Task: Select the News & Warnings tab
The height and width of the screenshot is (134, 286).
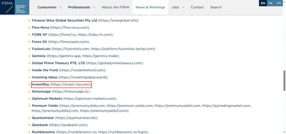Action: coord(150,7)
